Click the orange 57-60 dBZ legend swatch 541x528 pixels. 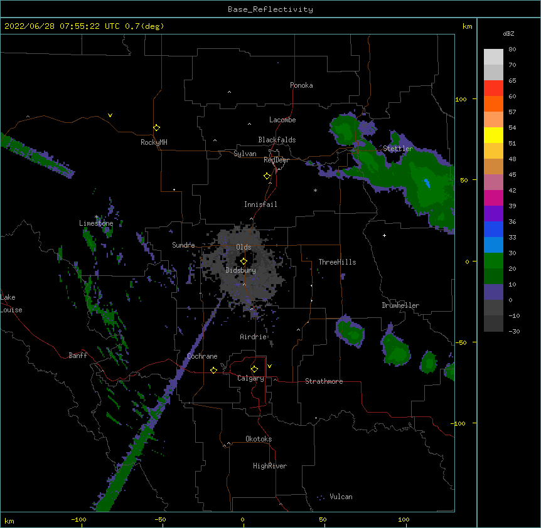tap(493, 103)
